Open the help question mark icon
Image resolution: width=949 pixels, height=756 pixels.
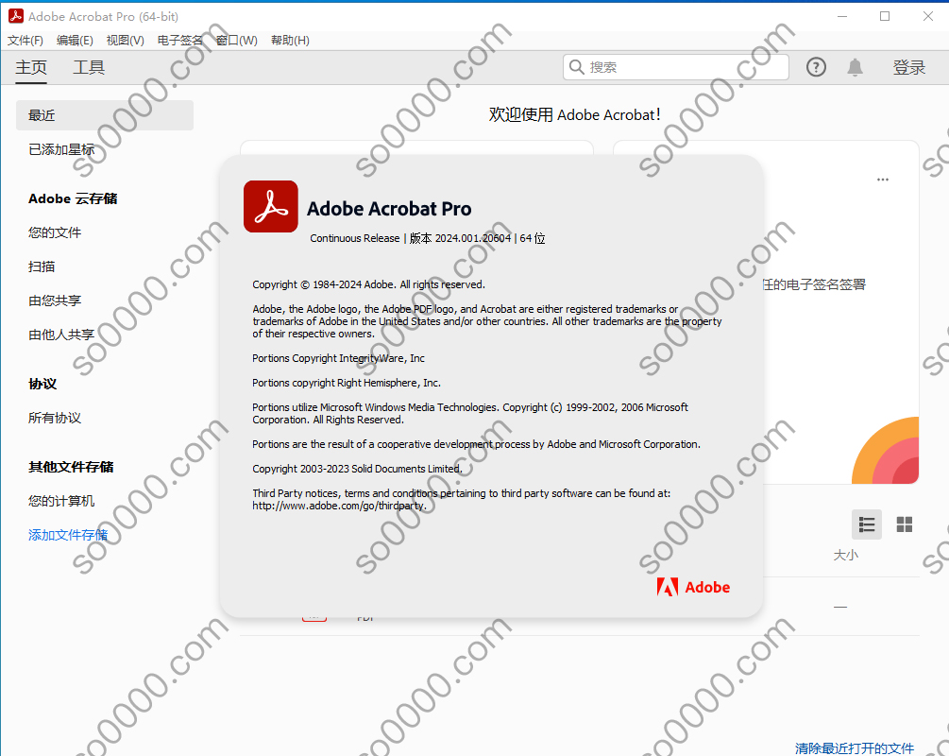pos(816,67)
